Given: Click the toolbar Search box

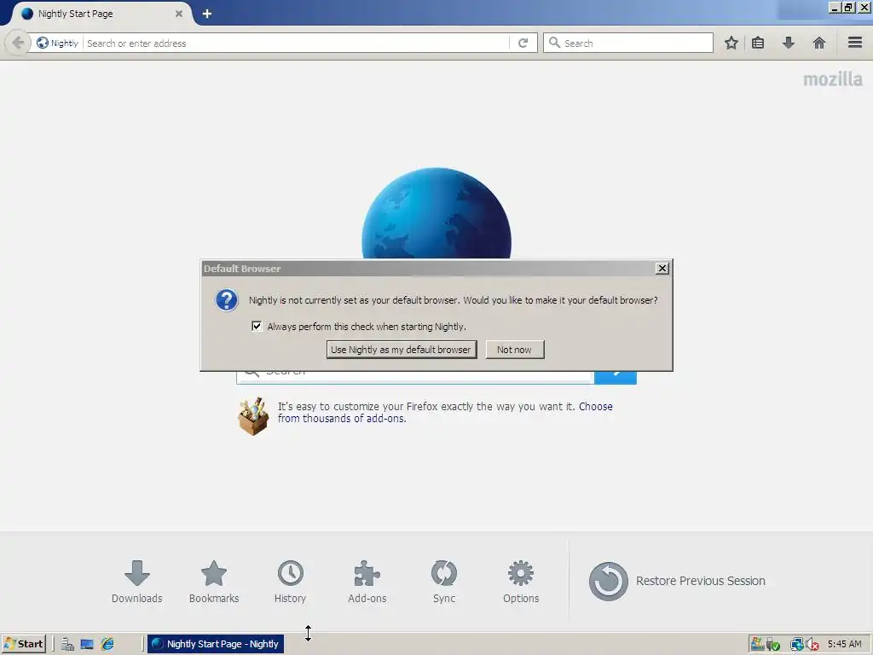Looking at the screenshot, I should pos(628,43).
